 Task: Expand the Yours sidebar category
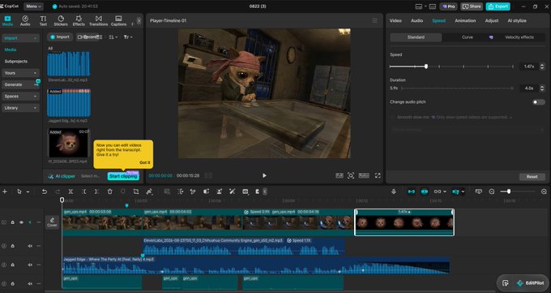pyautogui.click(x=20, y=73)
